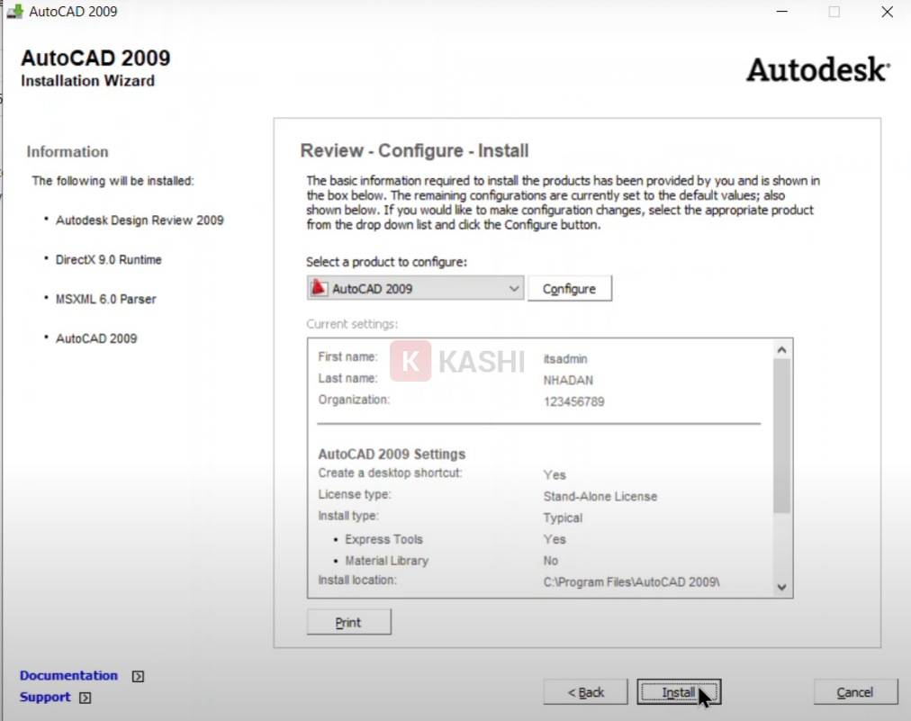Go Back to the previous wizard page
Viewport: 911px width, 721px height.
tap(585, 692)
